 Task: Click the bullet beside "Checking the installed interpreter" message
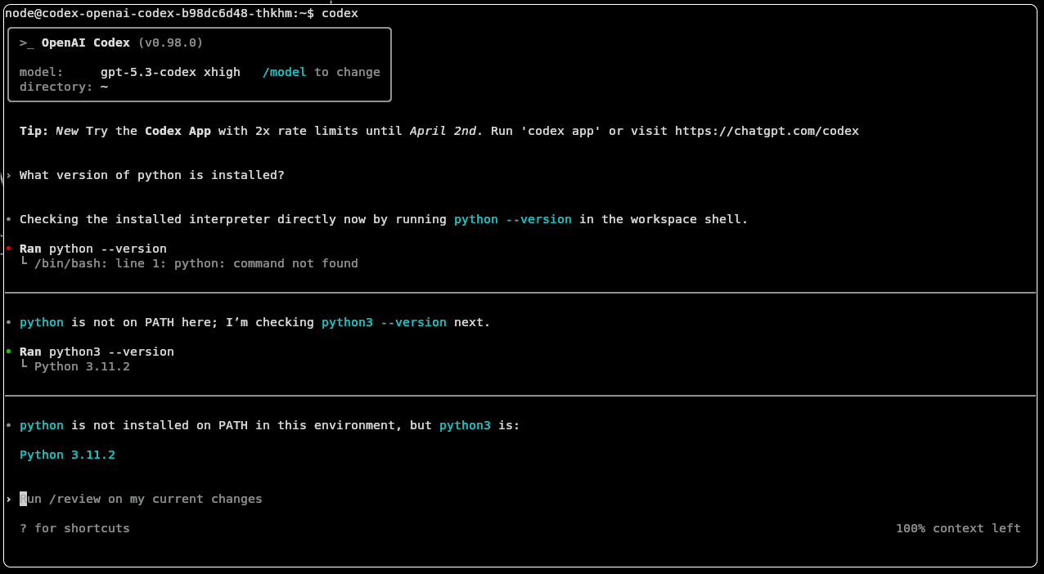point(9,219)
